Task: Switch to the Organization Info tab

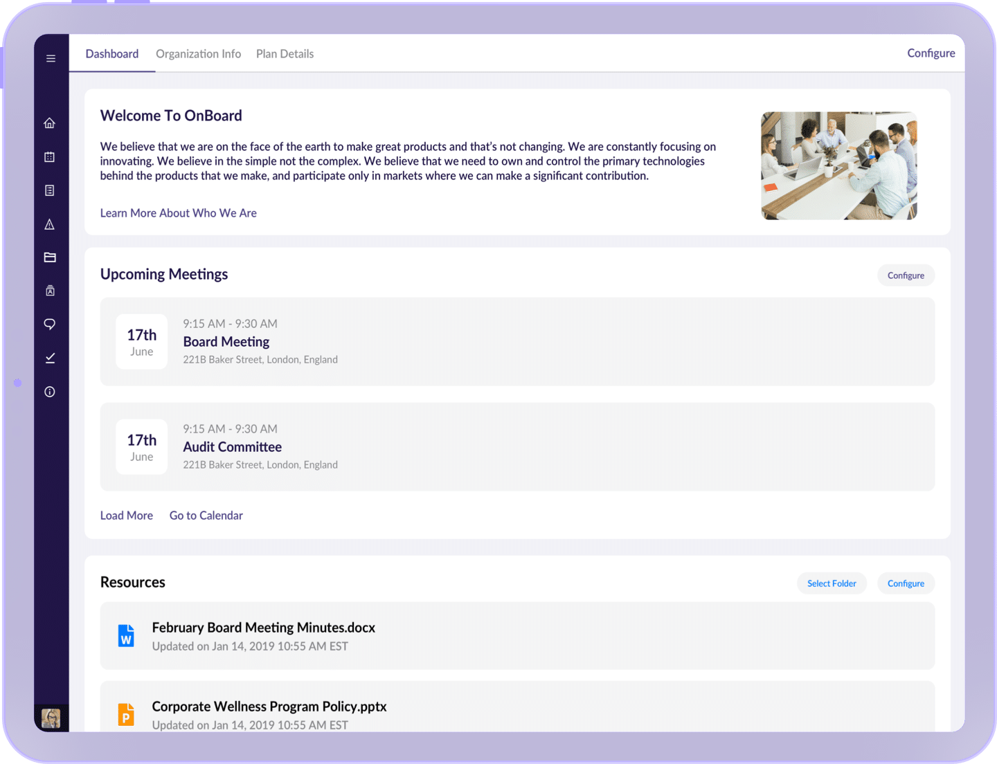Action: coord(198,54)
